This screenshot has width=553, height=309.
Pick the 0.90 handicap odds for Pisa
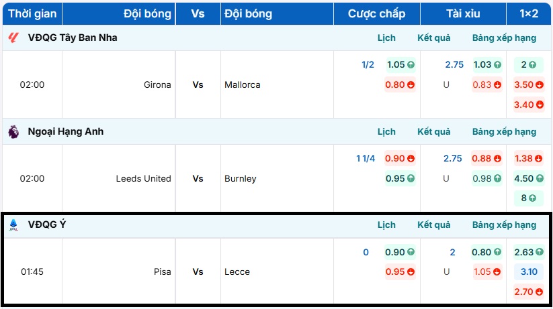[x=400, y=252]
